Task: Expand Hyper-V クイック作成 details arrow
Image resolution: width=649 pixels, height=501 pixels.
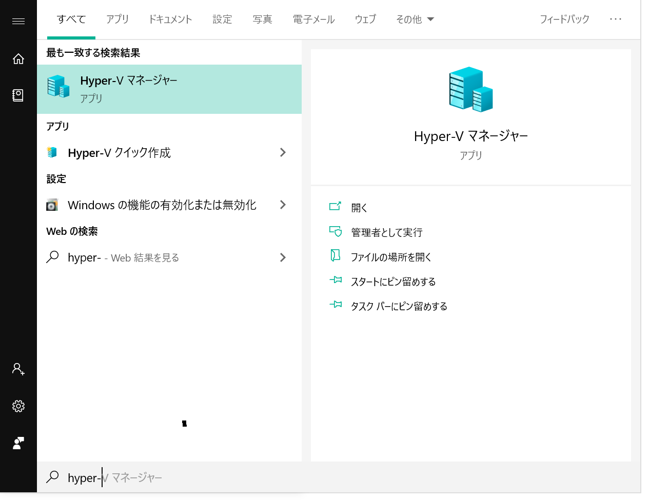Action: (x=283, y=152)
